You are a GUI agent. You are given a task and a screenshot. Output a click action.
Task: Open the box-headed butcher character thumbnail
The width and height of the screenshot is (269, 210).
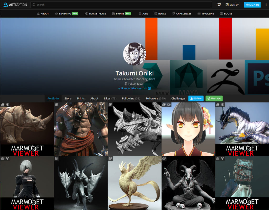pos(242,183)
